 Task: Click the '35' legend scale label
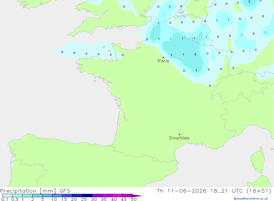[104, 199]
